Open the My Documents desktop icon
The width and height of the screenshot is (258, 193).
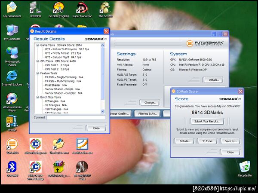coord(12,9)
